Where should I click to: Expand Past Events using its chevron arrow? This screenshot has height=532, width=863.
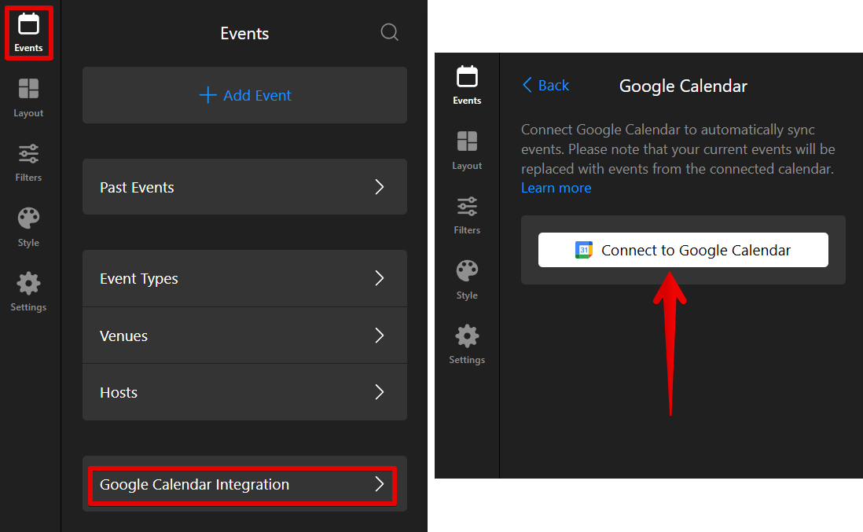(x=379, y=187)
